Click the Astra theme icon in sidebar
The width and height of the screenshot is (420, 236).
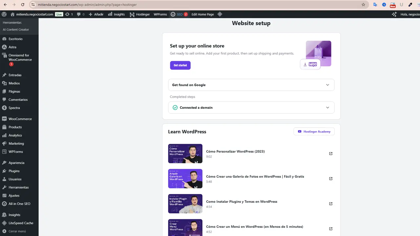[x=4, y=47]
